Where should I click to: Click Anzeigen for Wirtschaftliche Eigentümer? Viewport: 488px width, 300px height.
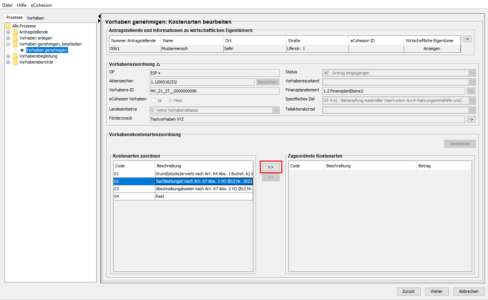[432, 48]
